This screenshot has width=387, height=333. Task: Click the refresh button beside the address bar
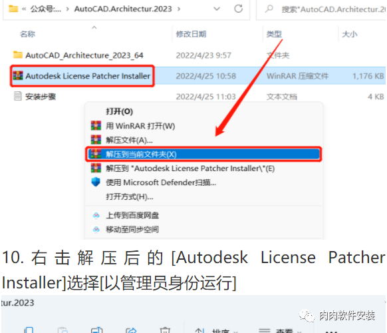238,9
